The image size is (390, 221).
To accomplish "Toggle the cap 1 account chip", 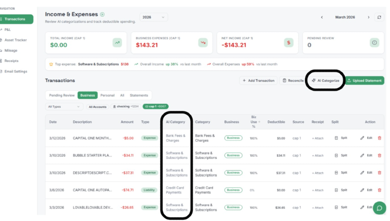I will (156, 107).
